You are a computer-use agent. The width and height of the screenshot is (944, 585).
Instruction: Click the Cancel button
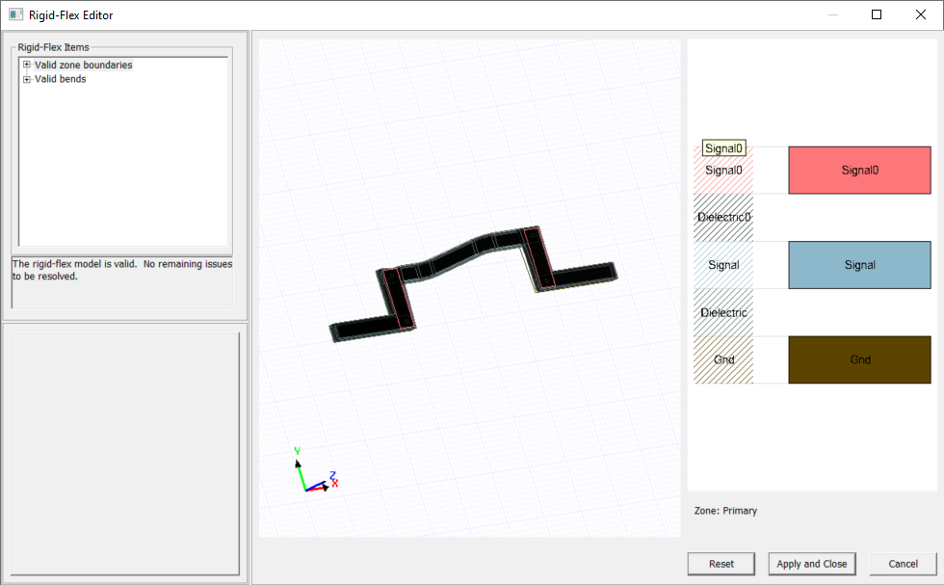(x=902, y=564)
